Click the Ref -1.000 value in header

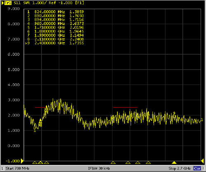point(61,3)
